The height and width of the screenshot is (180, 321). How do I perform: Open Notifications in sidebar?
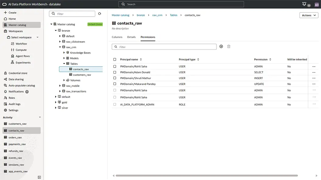[16, 92]
